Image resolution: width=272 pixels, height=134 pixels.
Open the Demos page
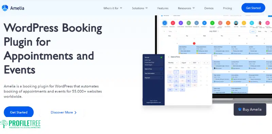[209, 8]
